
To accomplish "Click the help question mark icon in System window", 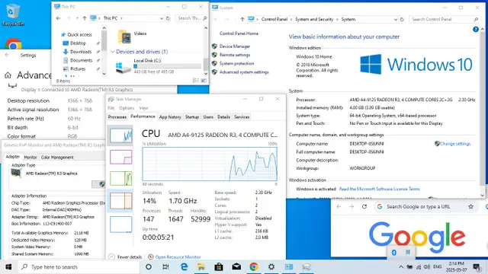I will click(476, 29).
